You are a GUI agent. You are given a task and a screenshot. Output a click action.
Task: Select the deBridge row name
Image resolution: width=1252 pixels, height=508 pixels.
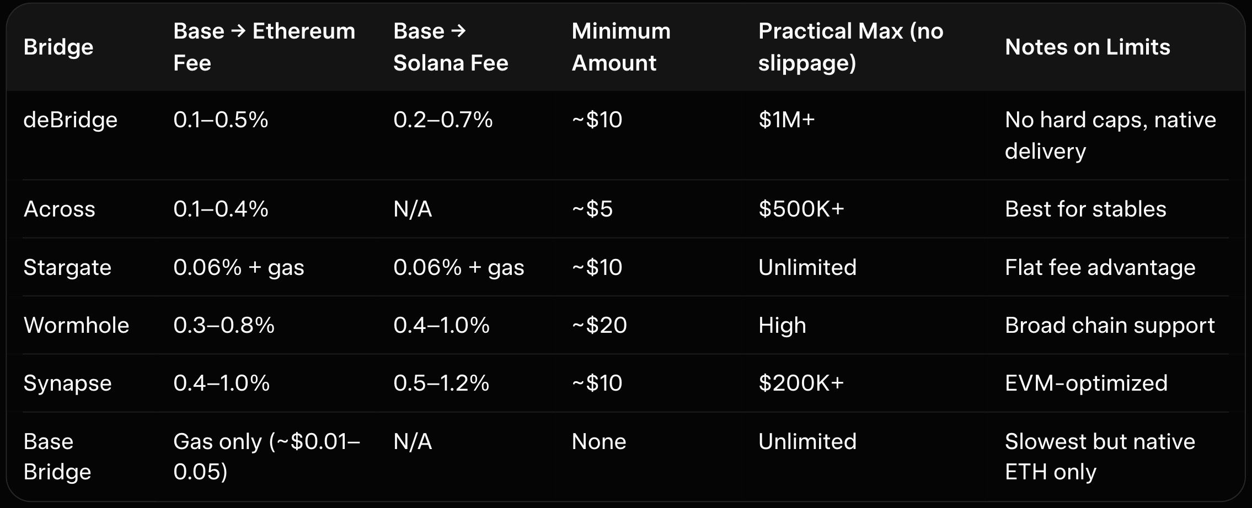click(x=71, y=120)
